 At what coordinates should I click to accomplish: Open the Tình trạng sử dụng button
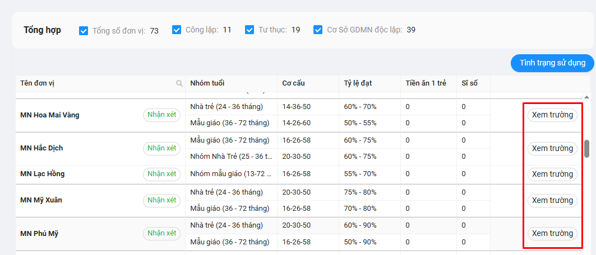click(x=552, y=63)
